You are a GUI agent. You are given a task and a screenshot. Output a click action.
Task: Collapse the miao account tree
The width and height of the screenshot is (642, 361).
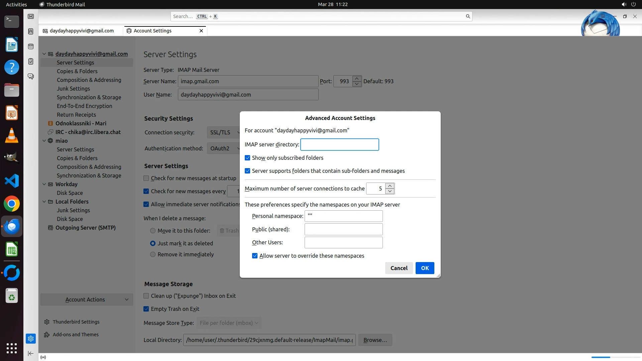pos(44,141)
